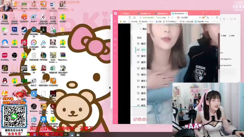Screen dimensions: 244x137
Task: Expand the search engine selector dropdown
Action: [x=180, y=18]
